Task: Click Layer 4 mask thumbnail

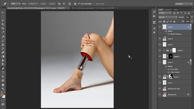Action: click(x=171, y=56)
